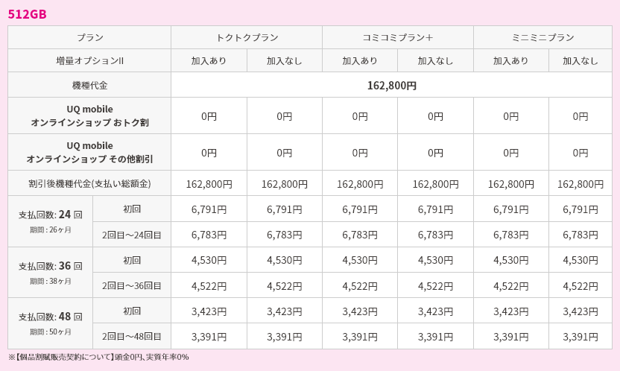Click UQ mobile オンラインショップ その他割引 label
Image resolution: width=620 pixels, height=371 pixels.
pyautogui.click(x=89, y=152)
